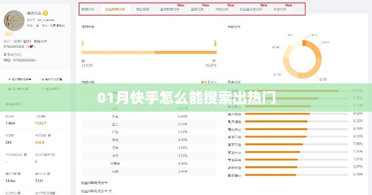
Task: Select the 粉丝数据分析 tab
Action: (x=115, y=9)
